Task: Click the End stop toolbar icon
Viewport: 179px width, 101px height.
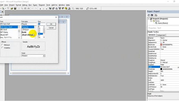Action: (46, 9)
